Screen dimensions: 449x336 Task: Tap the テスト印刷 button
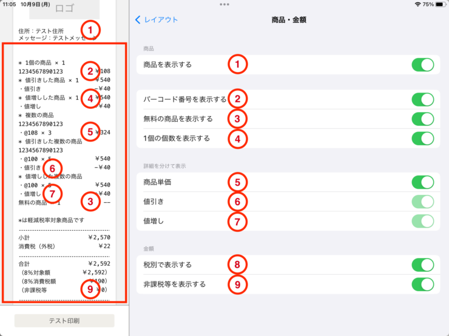(64, 321)
